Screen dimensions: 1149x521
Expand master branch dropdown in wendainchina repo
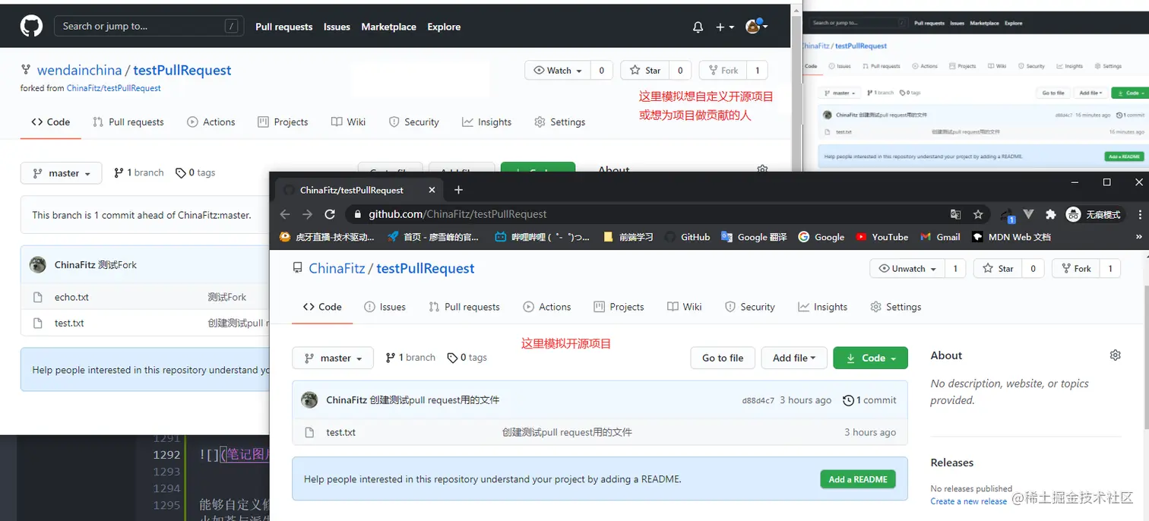(61, 173)
